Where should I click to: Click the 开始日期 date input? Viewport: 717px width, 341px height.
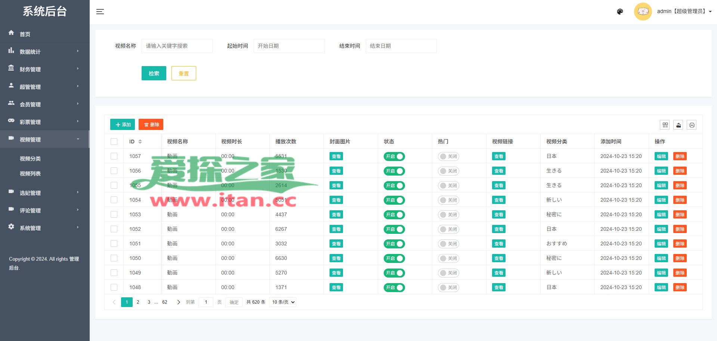(x=289, y=46)
